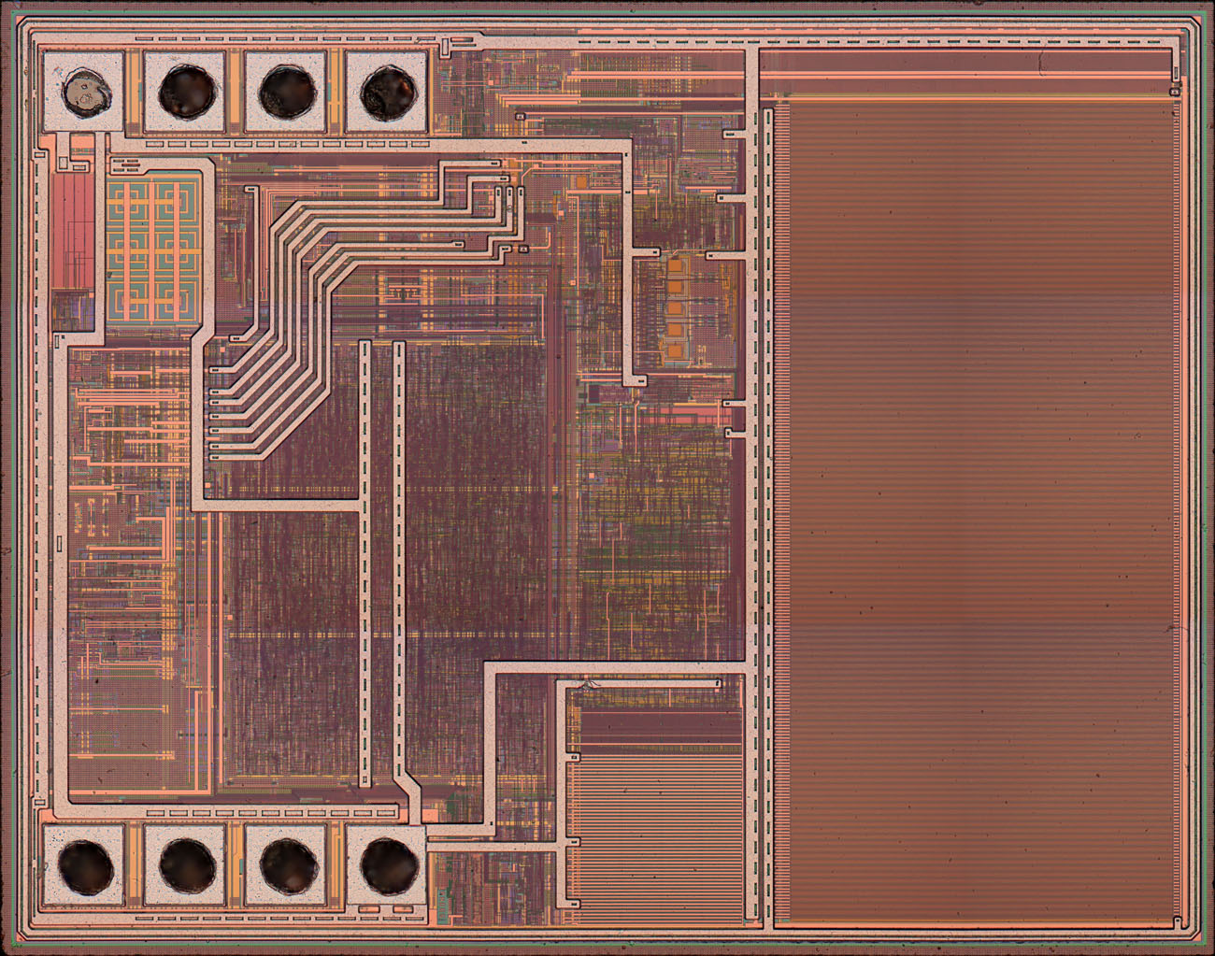Click the column of orange square components
The width and height of the screenshot is (1215, 956).
tap(676, 309)
